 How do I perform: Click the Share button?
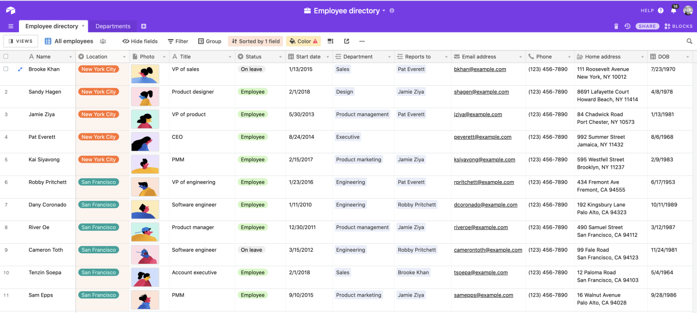click(647, 26)
